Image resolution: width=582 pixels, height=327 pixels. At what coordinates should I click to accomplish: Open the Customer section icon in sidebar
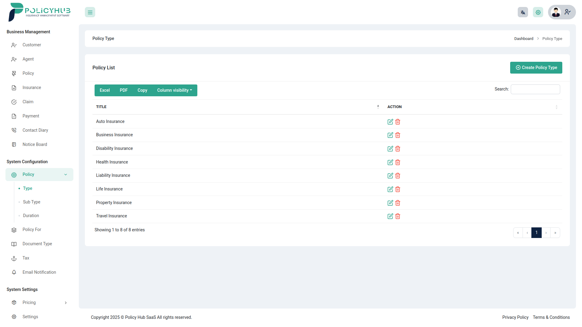coord(14,45)
